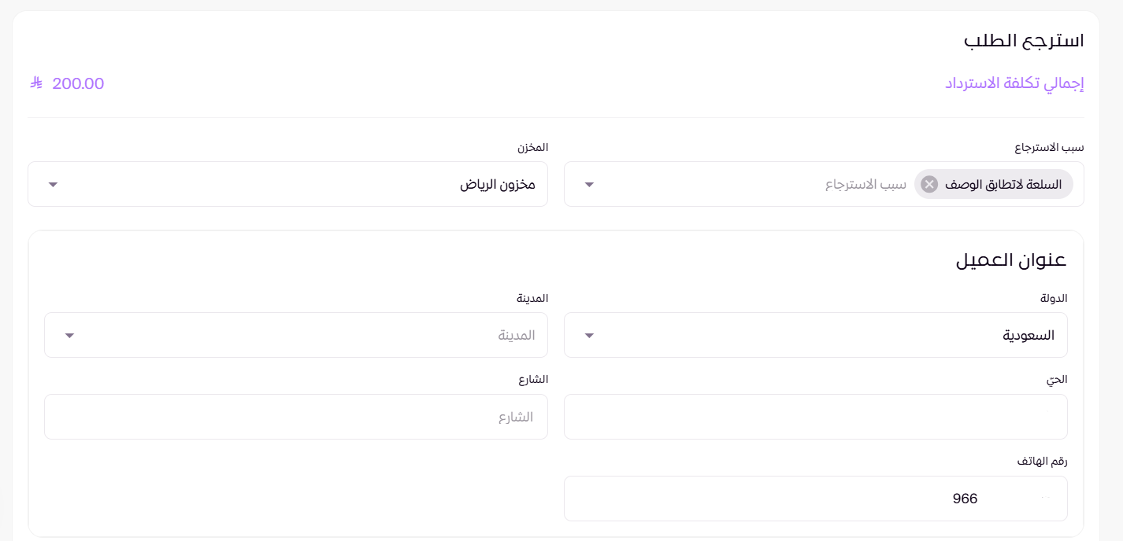The height and width of the screenshot is (541, 1123).
Task: Click the X icon inside the selected reason tag
Action: point(928,183)
